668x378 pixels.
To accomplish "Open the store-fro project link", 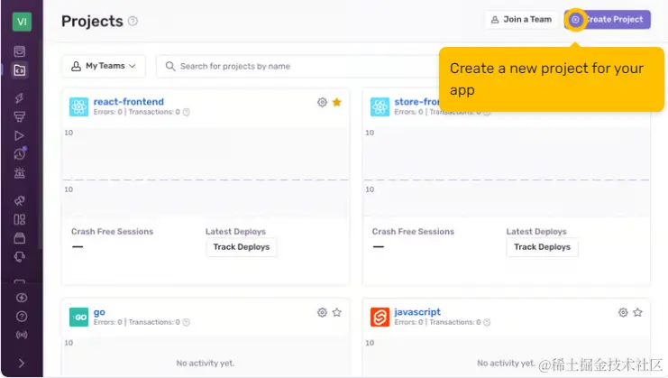I will 416,101.
